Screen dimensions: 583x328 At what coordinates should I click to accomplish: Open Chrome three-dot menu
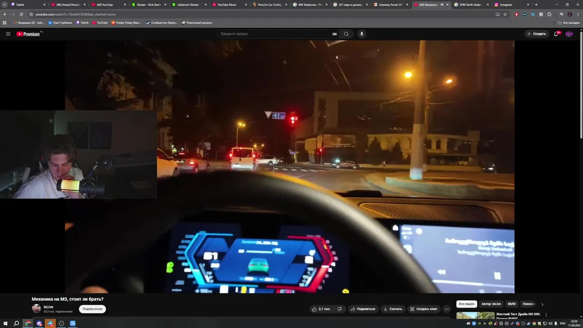click(x=578, y=14)
